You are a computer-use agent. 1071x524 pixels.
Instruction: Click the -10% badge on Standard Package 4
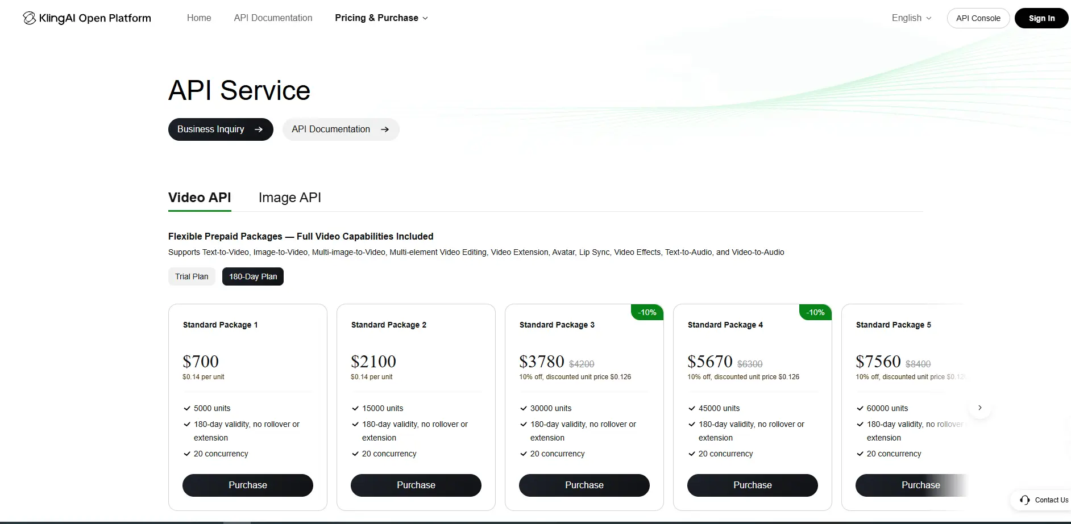click(815, 312)
